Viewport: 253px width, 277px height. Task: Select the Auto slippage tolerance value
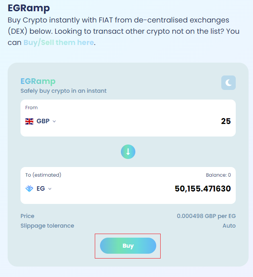tap(229, 226)
